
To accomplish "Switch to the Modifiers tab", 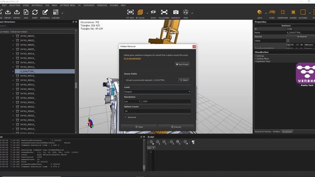I will [x=277, y=132].
